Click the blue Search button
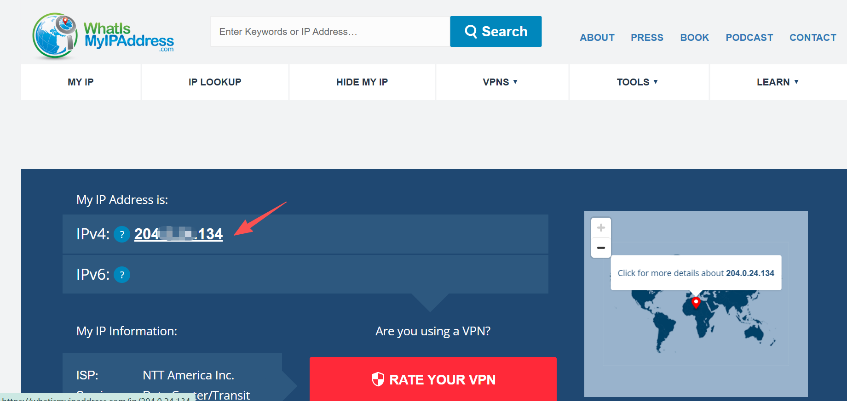 click(496, 31)
